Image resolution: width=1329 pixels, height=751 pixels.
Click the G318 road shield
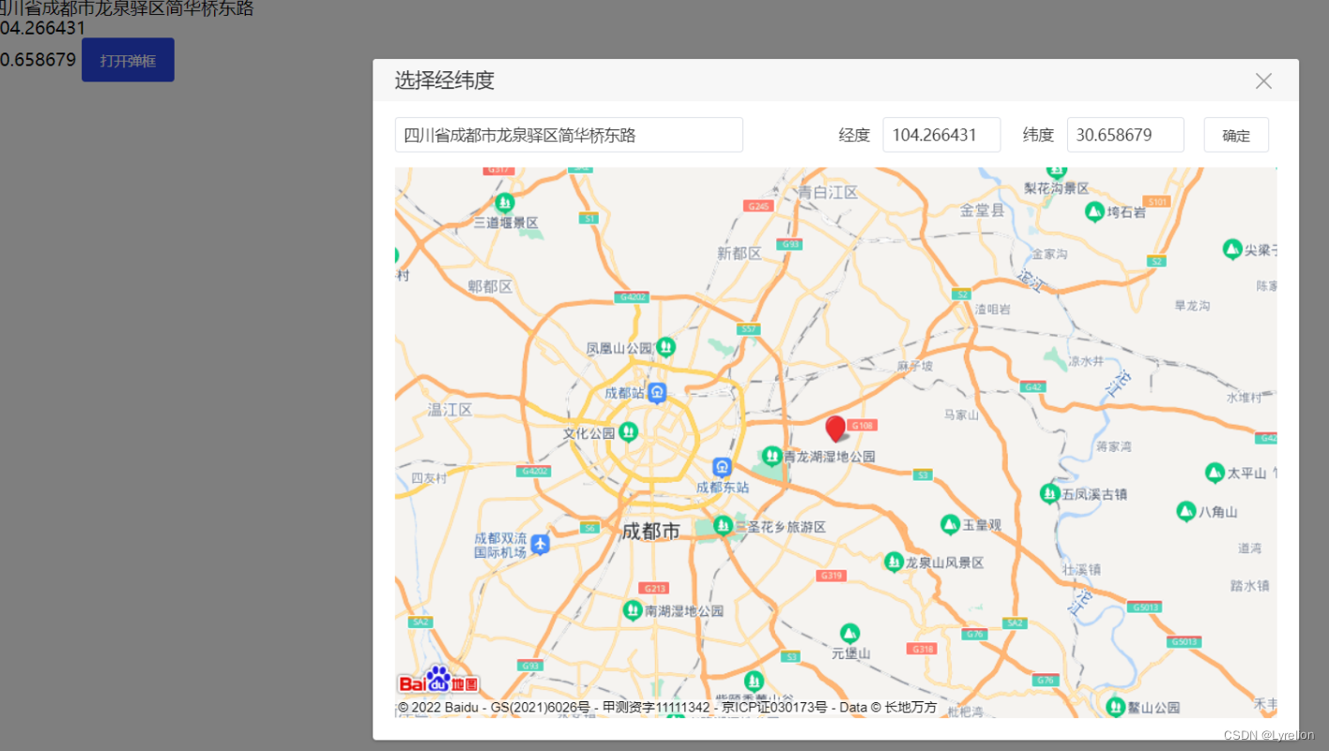[922, 649]
